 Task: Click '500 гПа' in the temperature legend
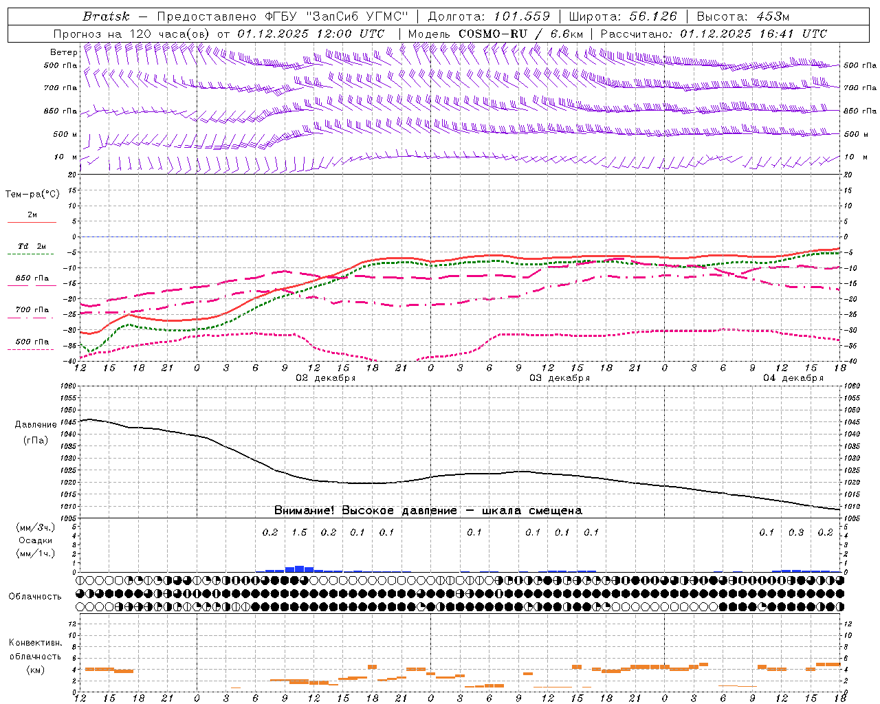[x=32, y=342]
